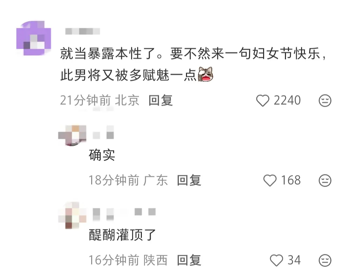
Task: Tap the 168 like count
Action: pos(291,180)
